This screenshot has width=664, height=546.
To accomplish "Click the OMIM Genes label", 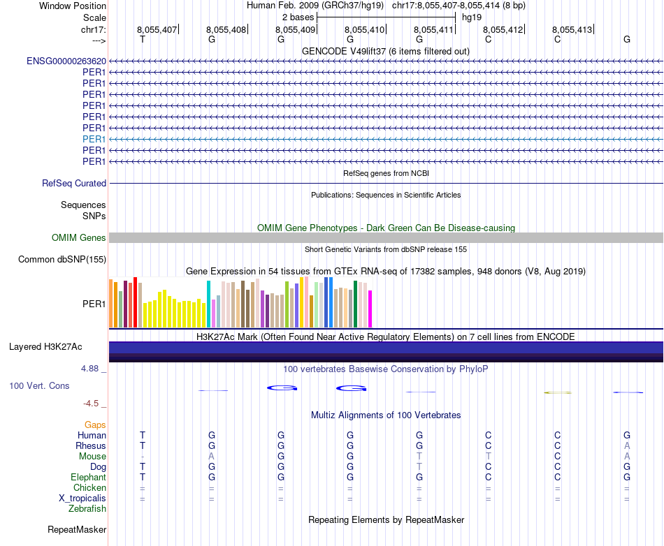I will [78, 237].
